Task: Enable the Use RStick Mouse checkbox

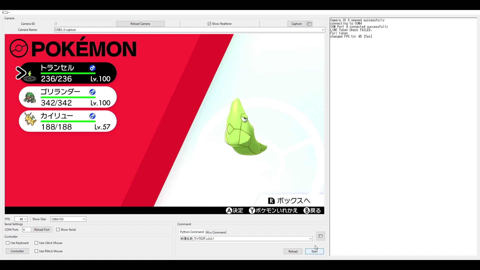Action: coord(36,251)
